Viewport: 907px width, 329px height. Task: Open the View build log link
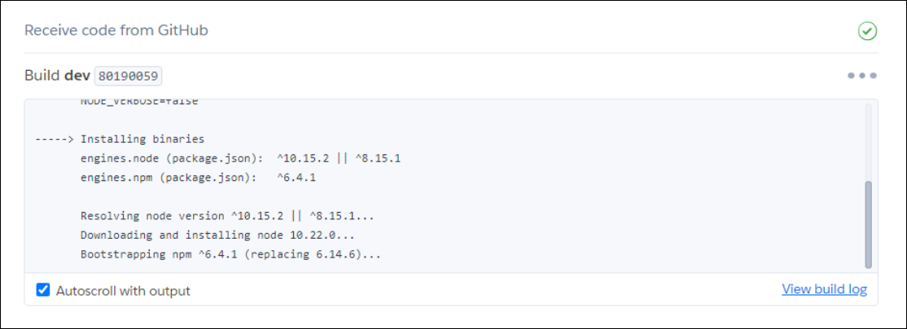pyautogui.click(x=824, y=289)
